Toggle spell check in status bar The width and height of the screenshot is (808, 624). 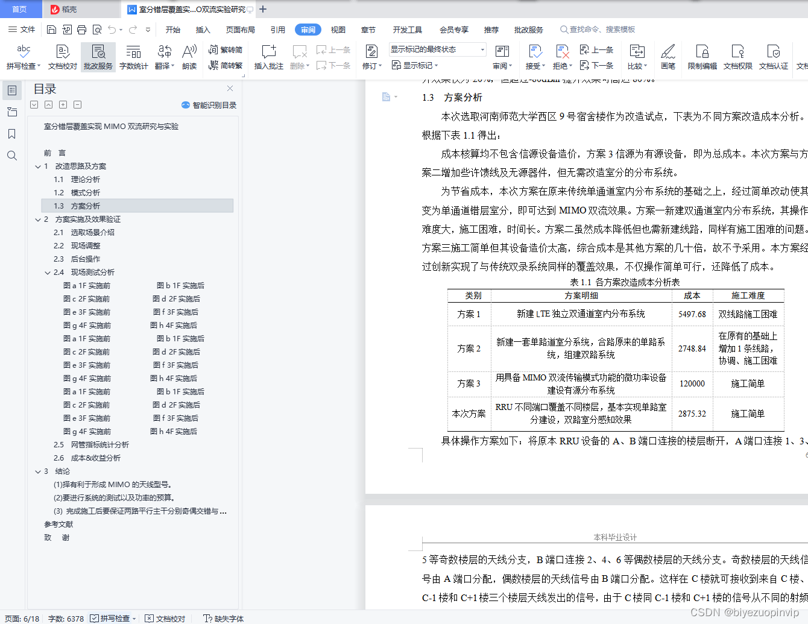(x=113, y=619)
